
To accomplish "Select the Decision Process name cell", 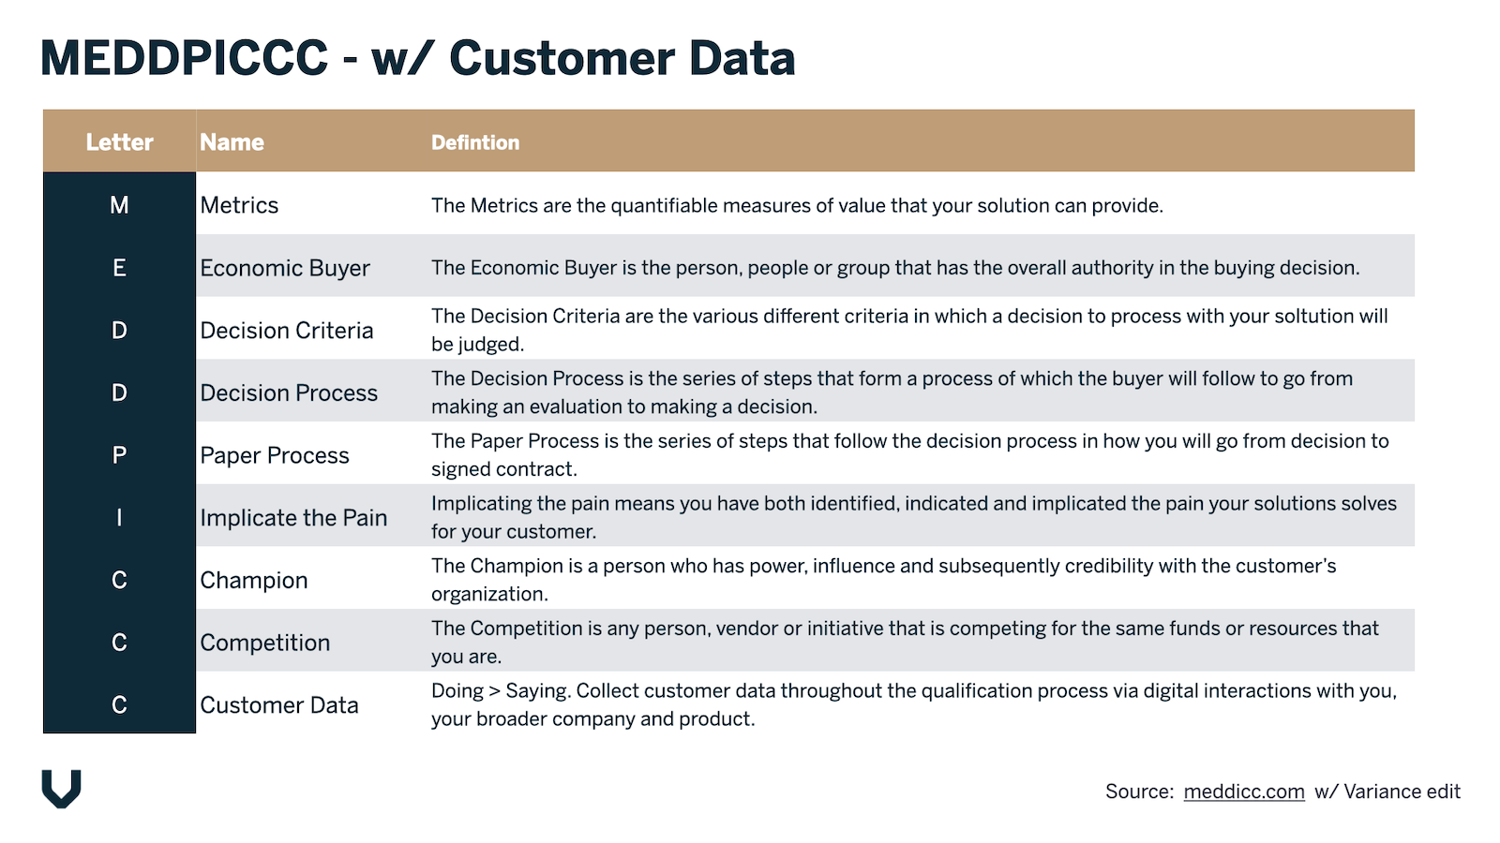I will click(x=289, y=392).
